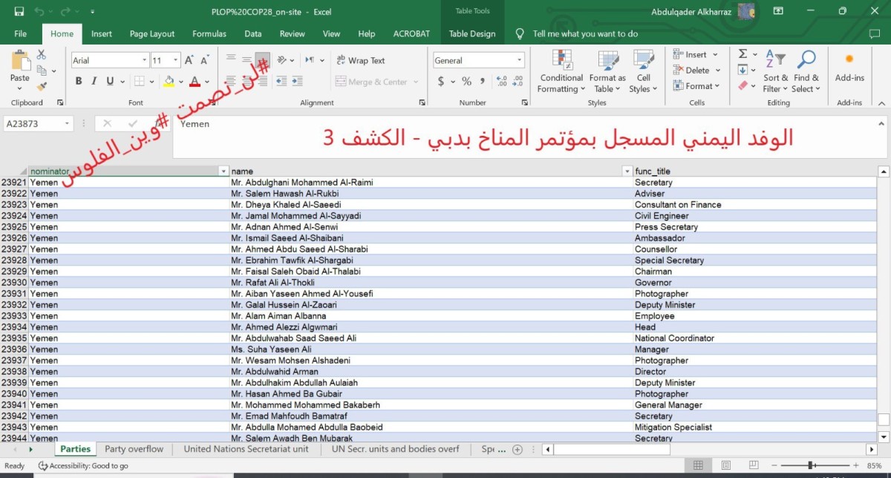Open the Format cells menu

696,85
